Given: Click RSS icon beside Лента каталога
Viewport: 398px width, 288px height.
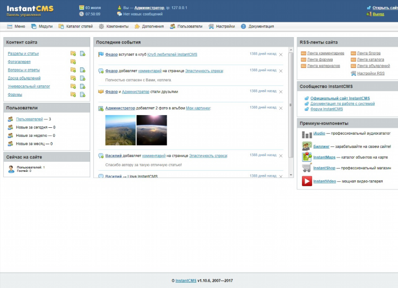Looking at the screenshot, I should click(353, 59).
